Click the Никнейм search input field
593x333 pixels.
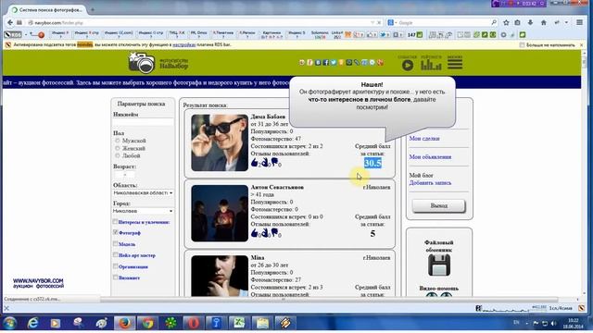pos(143,122)
